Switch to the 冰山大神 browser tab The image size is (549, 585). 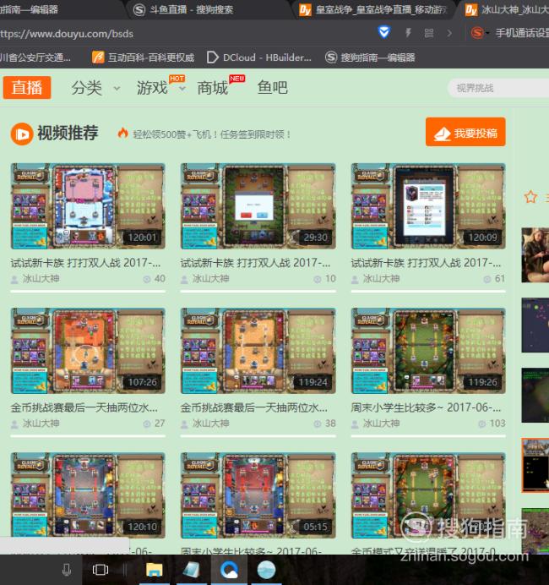click(x=507, y=9)
